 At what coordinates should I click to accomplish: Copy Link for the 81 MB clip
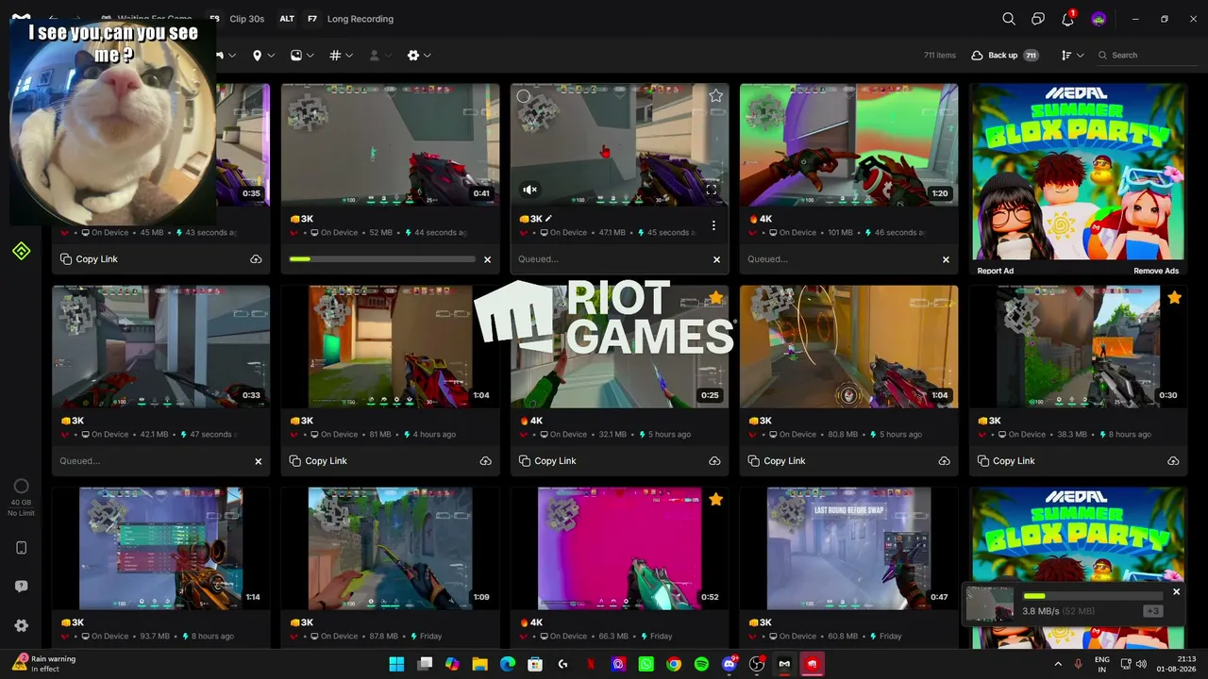[318, 461]
